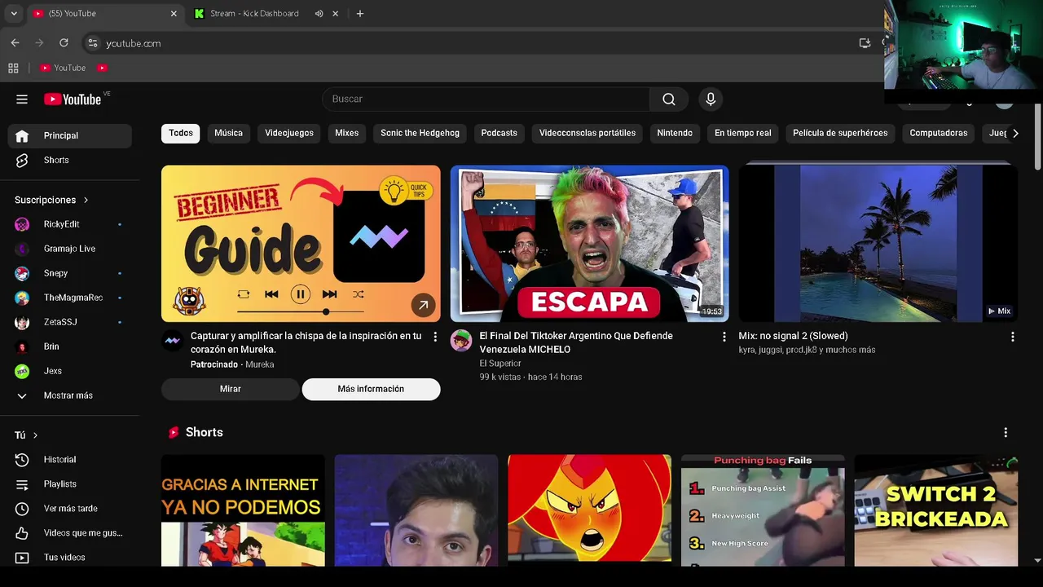Viewport: 1043px width, 587px height.
Task: Open the hamburger guide menu
Action: (x=22, y=99)
